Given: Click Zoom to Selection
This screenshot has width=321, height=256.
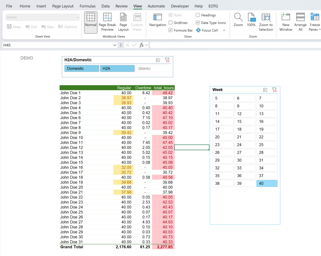Looking at the screenshot, I should tap(266, 22).
